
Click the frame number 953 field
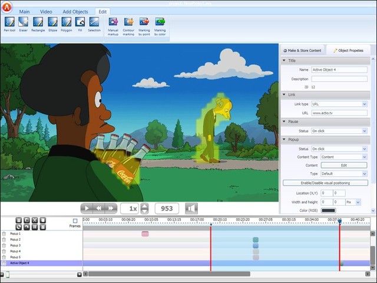(167, 208)
